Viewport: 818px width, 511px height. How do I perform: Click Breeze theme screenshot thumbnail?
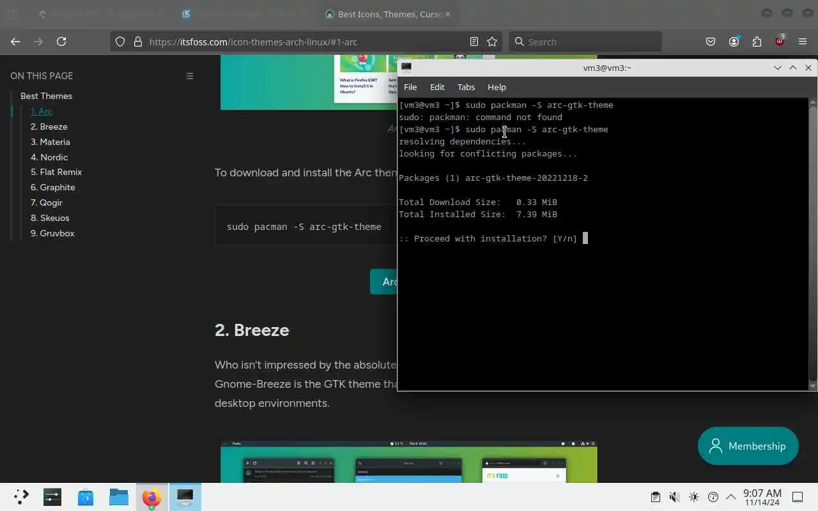pyautogui.click(x=409, y=461)
